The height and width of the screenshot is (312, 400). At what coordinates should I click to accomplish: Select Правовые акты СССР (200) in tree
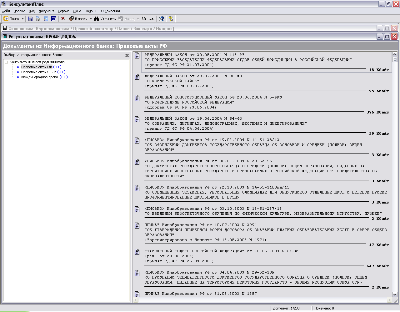(x=43, y=72)
